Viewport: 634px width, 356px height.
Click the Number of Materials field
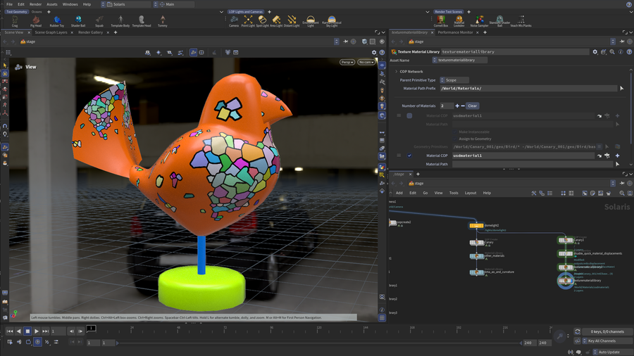(447, 106)
